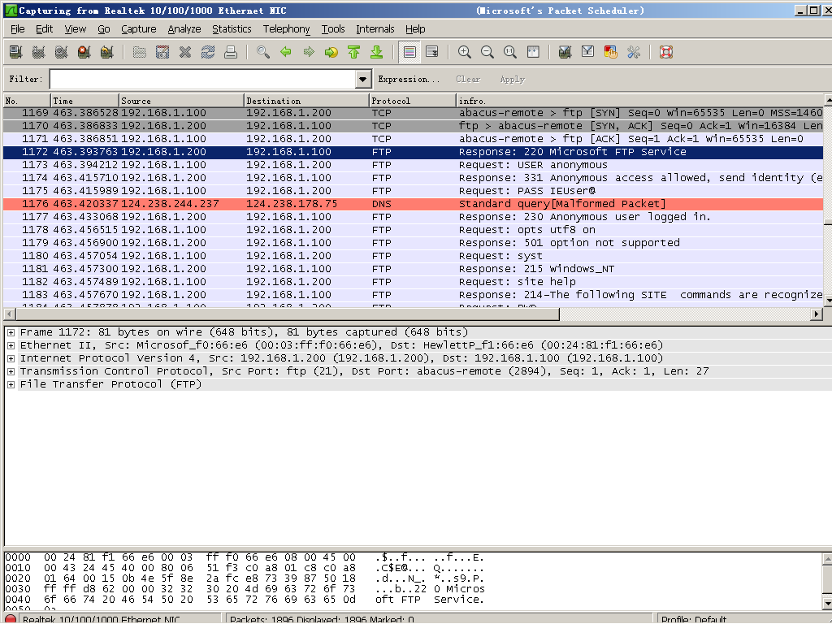832x624 pixels.
Task: Expand the Frame 1172 details
Action: pos(11,332)
